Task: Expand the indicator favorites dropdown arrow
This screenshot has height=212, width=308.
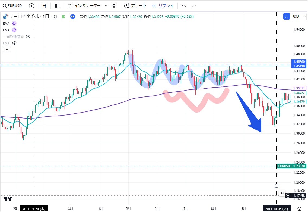Action: (106, 6)
